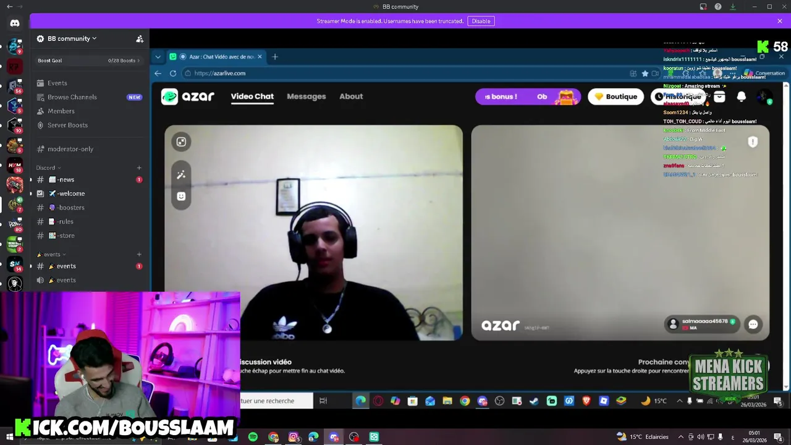The height and width of the screenshot is (445, 791).
Task: Open Steam in the streamed taskbar
Action: click(534, 401)
